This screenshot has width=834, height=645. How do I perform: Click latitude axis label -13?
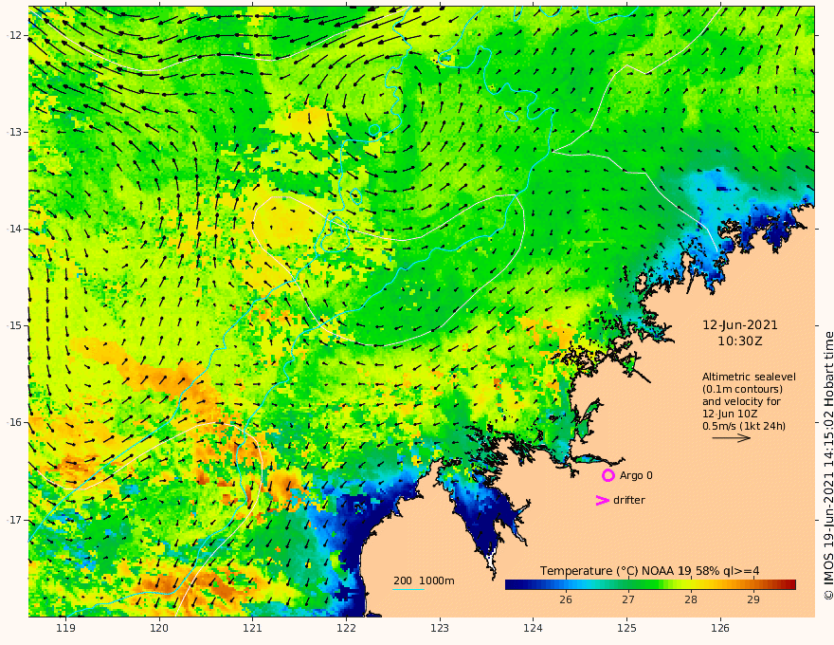pos(14,132)
